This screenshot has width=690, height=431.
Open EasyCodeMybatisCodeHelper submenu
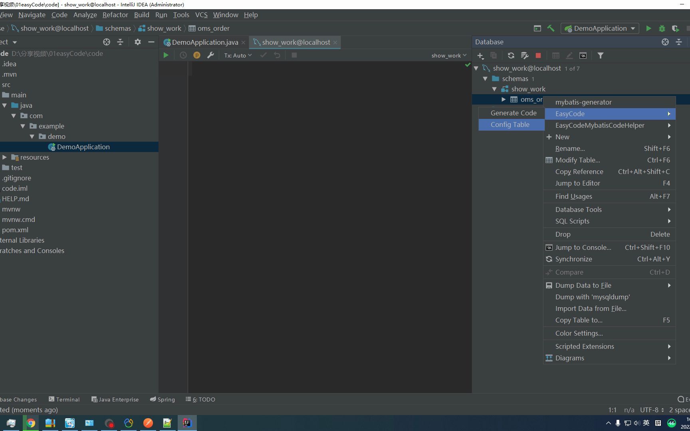(610, 125)
